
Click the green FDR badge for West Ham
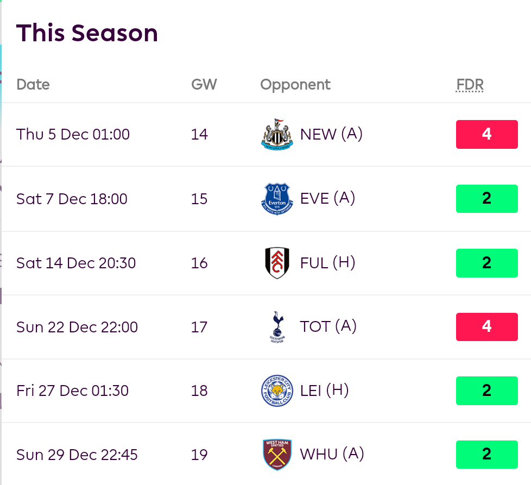point(486,455)
